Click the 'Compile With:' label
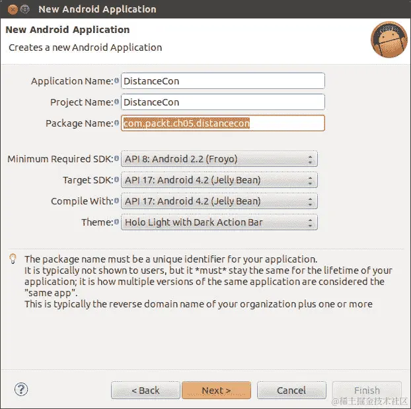The width and height of the screenshot is (411, 409). [83, 201]
